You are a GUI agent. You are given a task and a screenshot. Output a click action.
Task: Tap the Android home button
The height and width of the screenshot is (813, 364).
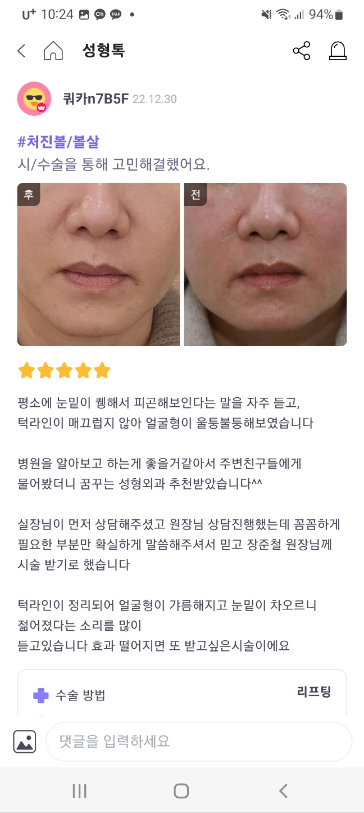click(x=181, y=790)
